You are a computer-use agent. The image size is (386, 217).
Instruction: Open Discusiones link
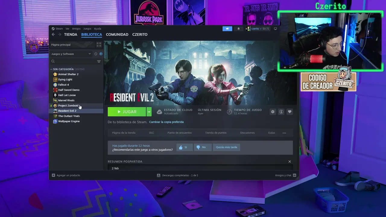click(247, 133)
